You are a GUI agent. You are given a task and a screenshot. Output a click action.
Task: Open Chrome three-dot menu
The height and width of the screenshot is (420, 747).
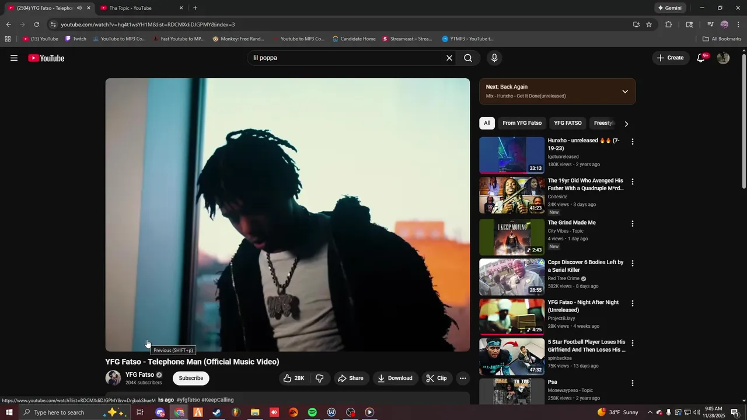tap(739, 24)
